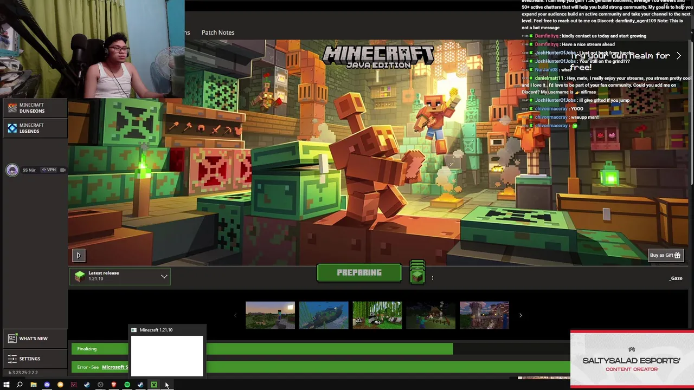This screenshot has height=390, width=694.
Task: Click the Minecraft 1.21.10 taskbar preview window
Action: click(167, 355)
